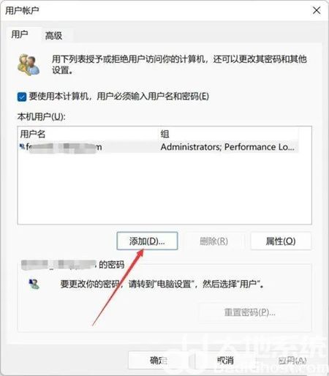Click the 删除(R) button
This screenshot has width=329, height=376.
213,241
